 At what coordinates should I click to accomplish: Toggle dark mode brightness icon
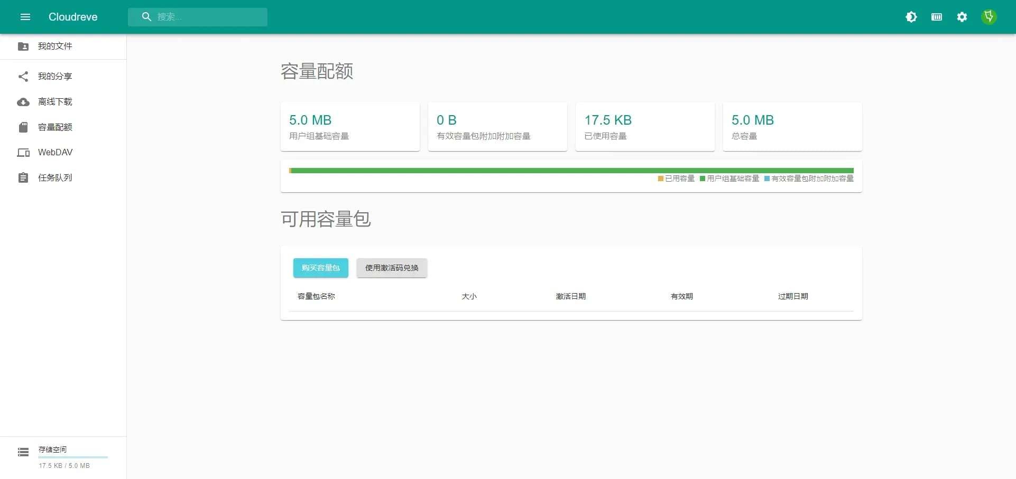911,17
